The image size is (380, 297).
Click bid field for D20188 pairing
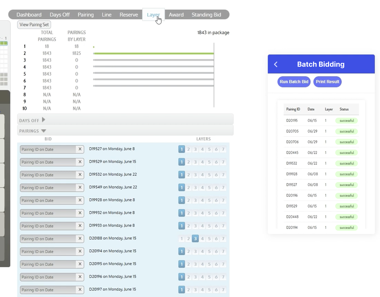(x=52, y=239)
